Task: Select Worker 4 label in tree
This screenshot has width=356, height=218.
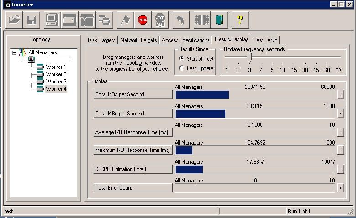Action: pos(56,88)
